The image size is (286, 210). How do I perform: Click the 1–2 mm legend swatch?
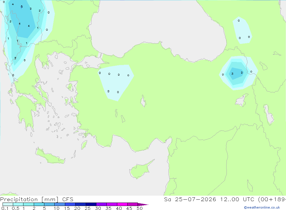pos(28,204)
